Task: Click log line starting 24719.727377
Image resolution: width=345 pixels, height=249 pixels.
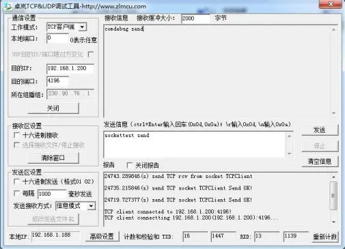Action: click(x=178, y=200)
